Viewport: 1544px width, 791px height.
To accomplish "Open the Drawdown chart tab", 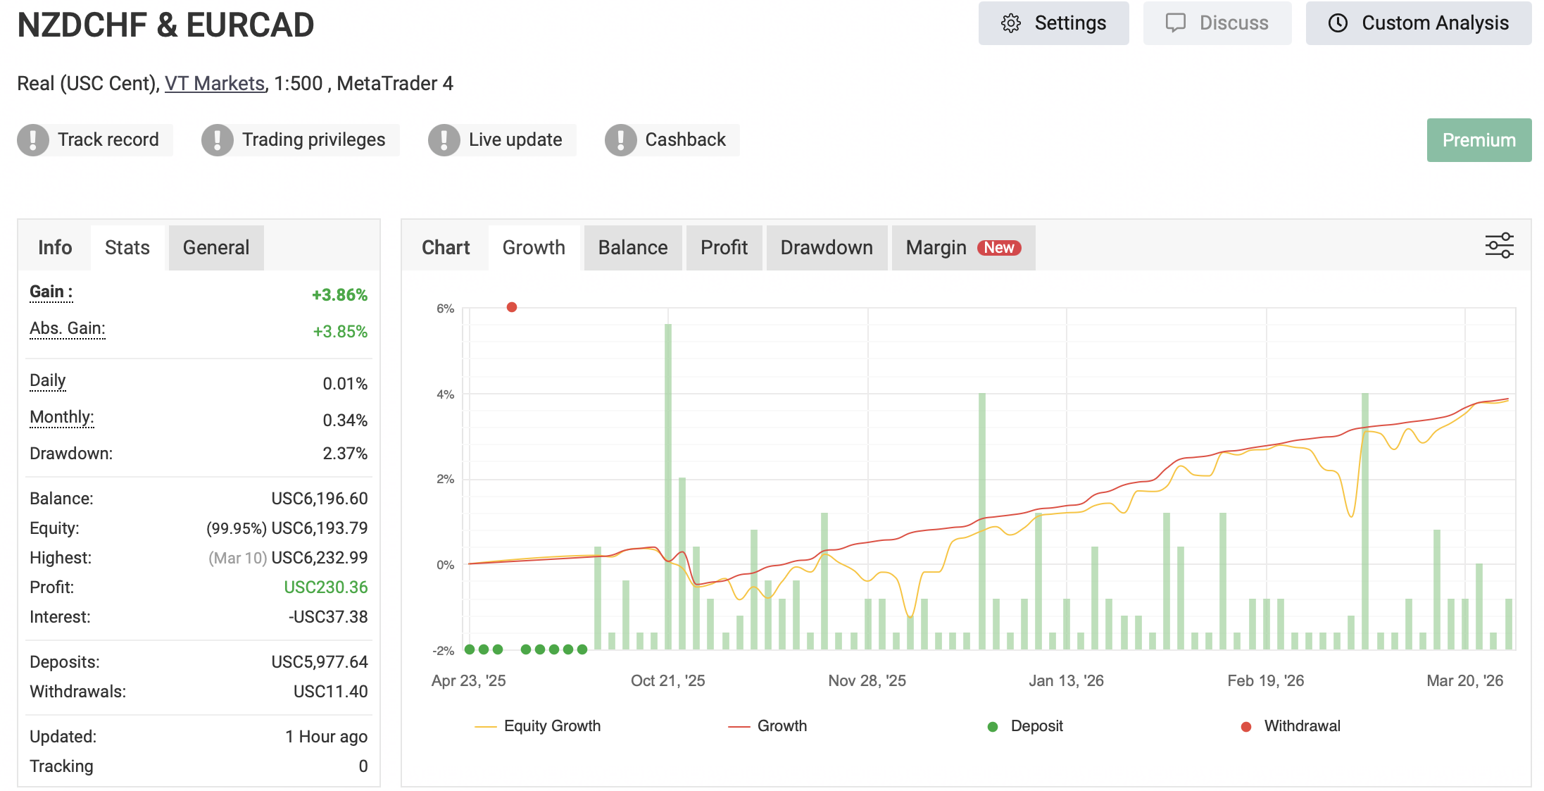I will click(826, 247).
